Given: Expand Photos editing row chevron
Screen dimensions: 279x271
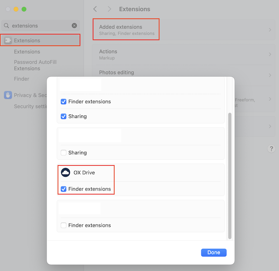Looking at the screenshot, I should 270,75.
